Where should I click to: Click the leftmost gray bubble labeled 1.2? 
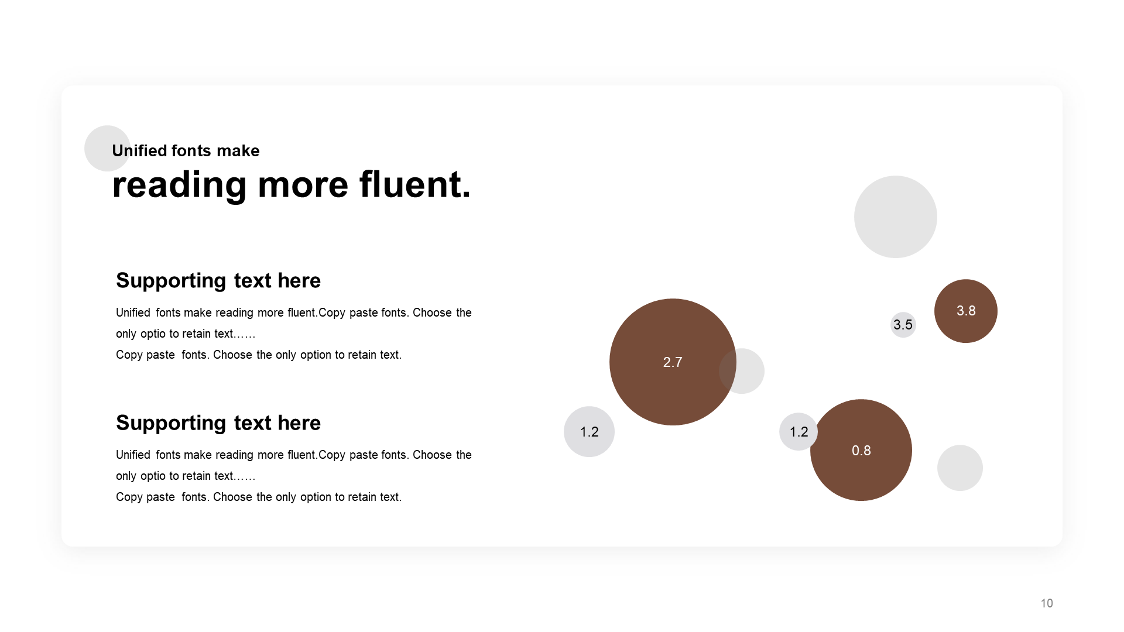tap(589, 432)
